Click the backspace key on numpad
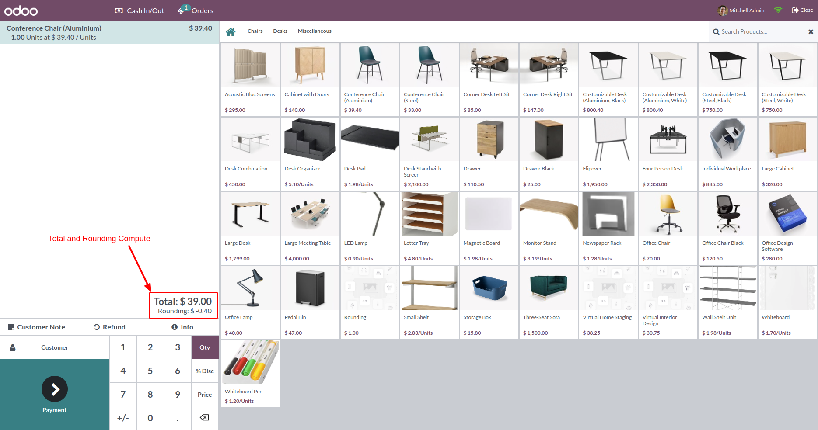818x430 pixels. (x=204, y=418)
